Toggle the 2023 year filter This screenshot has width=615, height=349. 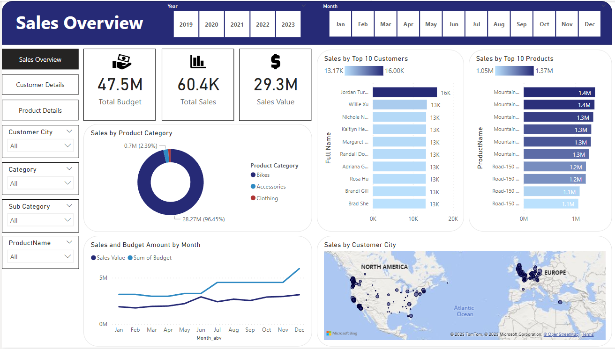(x=288, y=24)
